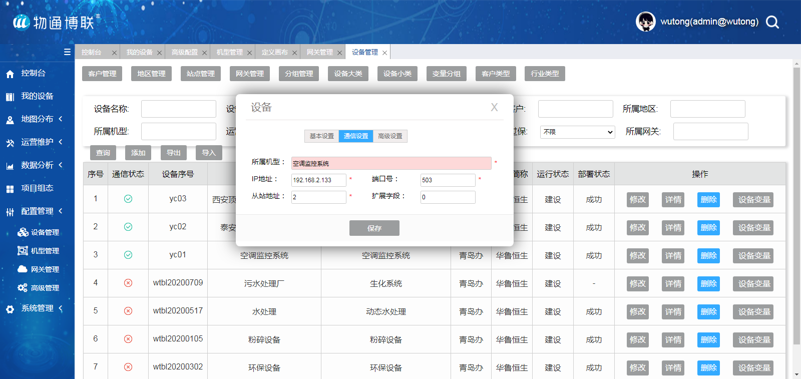This screenshot has width=801, height=379.
Task: Close the 设备 dialog with X
Action: pos(494,107)
